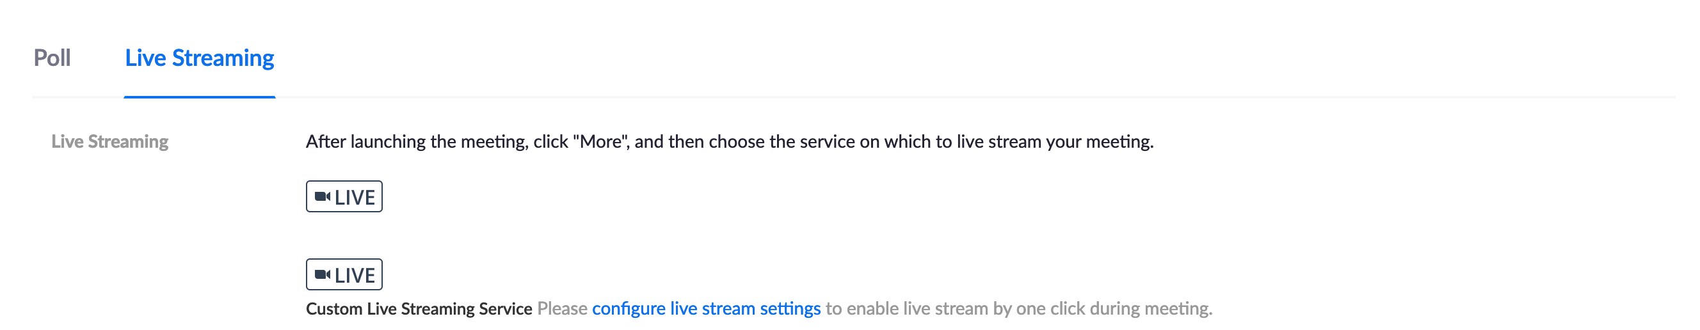Click the "settings" word of the blue link
This screenshot has height=330, width=1700.
pyautogui.click(x=790, y=308)
